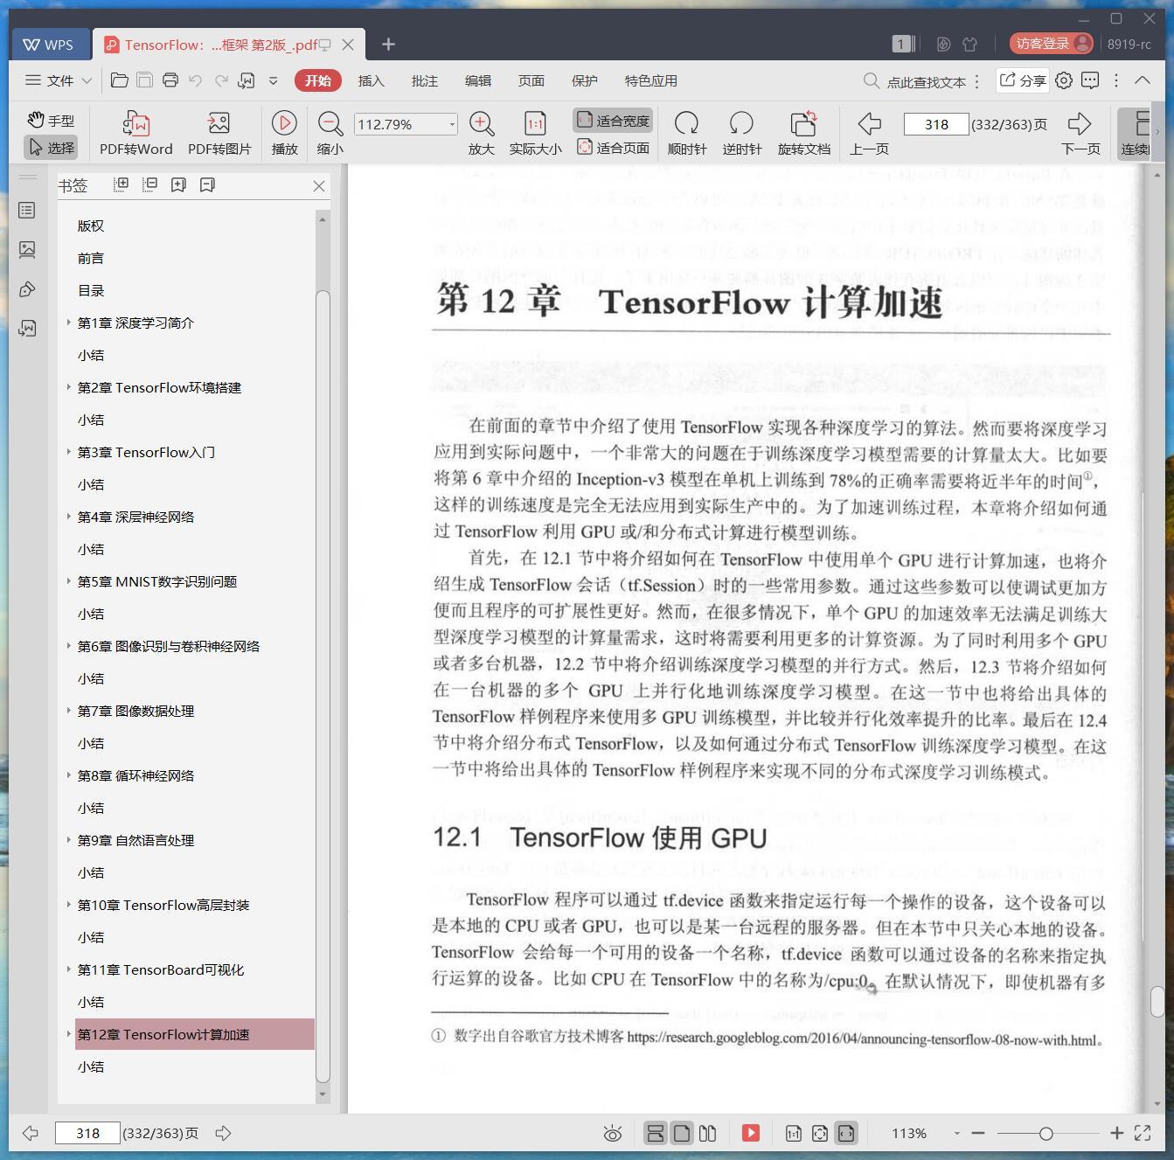Click the red play button in status bar
The width and height of the screenshot is (1174, 1160).
click(751, 1134)
